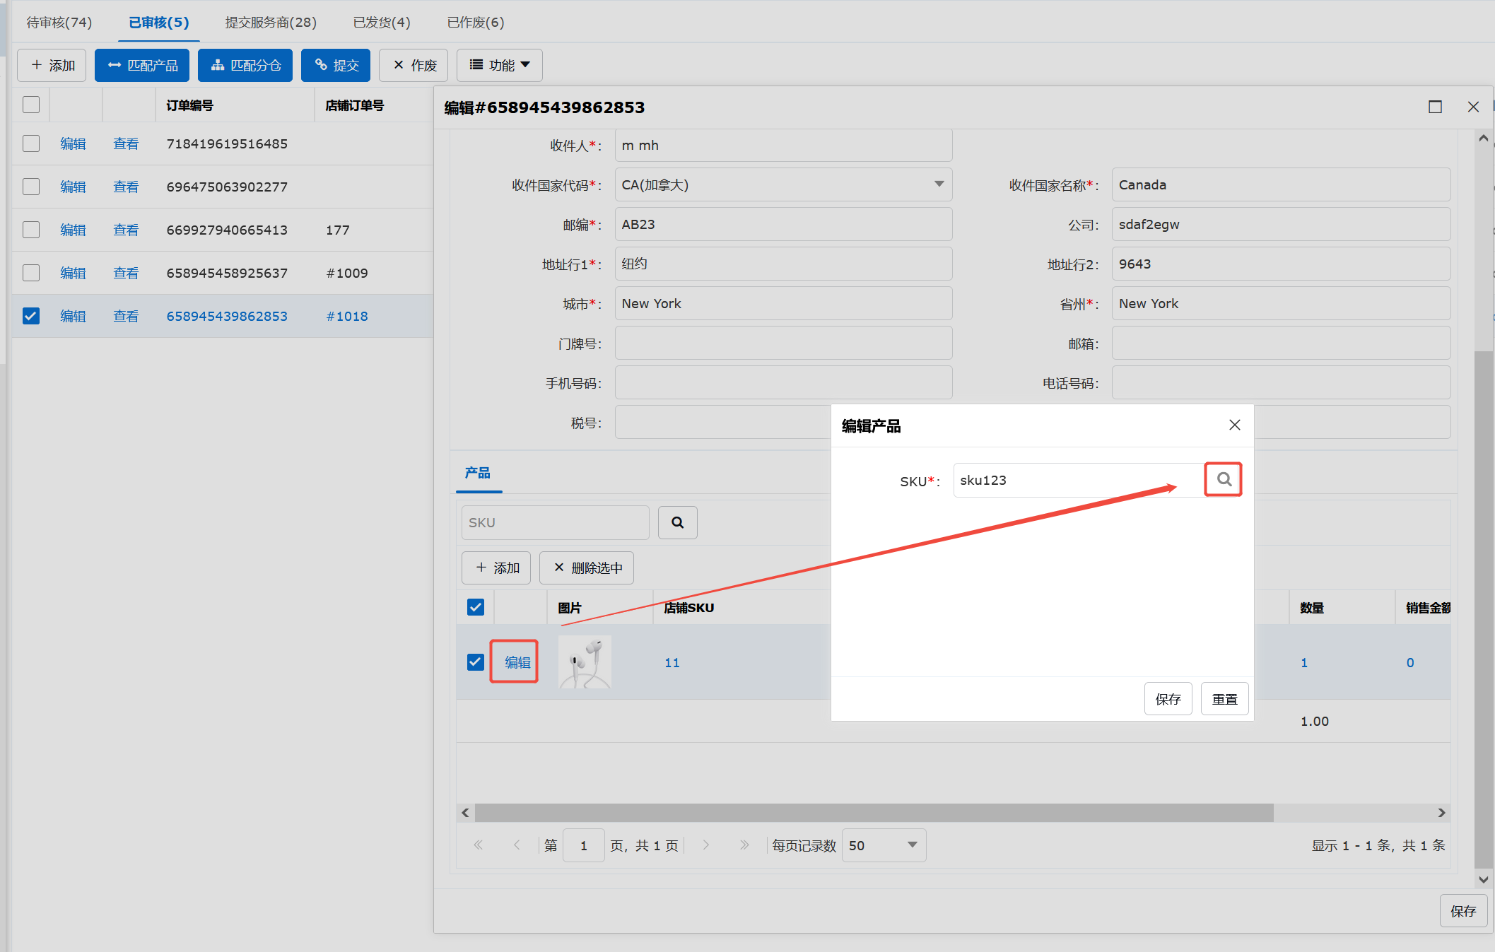The width and height of the screenshot is (1495, 952).
Task: Open the recipient country code dropdown
Action: pyautogui.click(x=939, y=184)
